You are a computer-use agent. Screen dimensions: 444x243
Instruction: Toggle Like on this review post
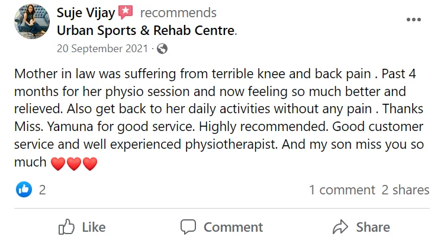(82, 227)
